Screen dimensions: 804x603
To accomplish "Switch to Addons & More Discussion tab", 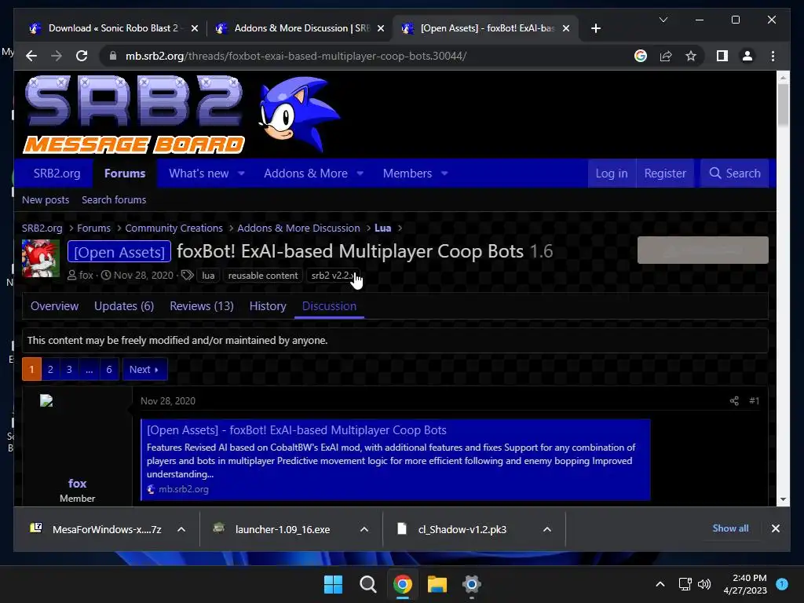I will [300, 28].
